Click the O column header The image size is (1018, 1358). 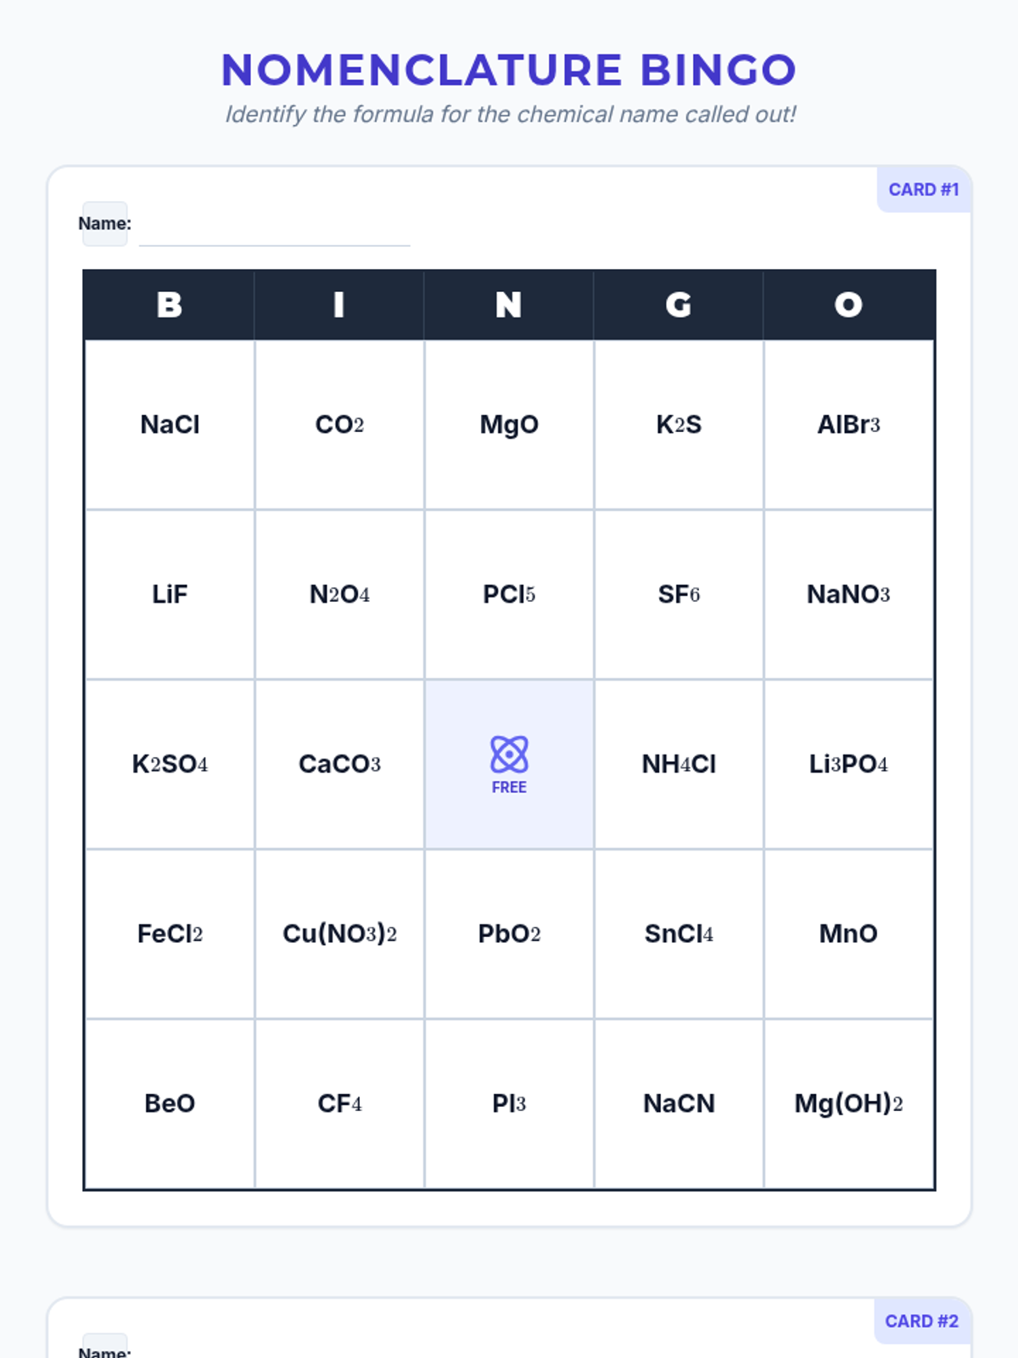click(848, 305)
